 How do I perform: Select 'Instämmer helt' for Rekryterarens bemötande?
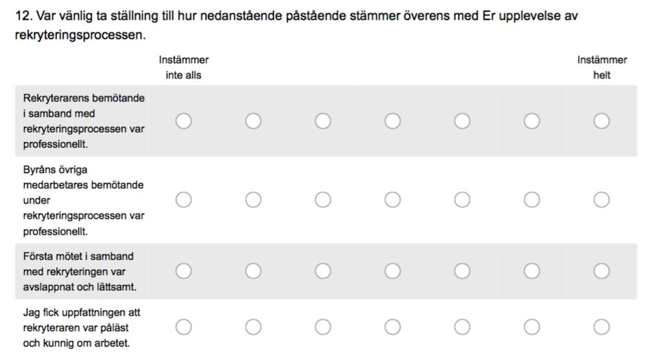[601, 121]
